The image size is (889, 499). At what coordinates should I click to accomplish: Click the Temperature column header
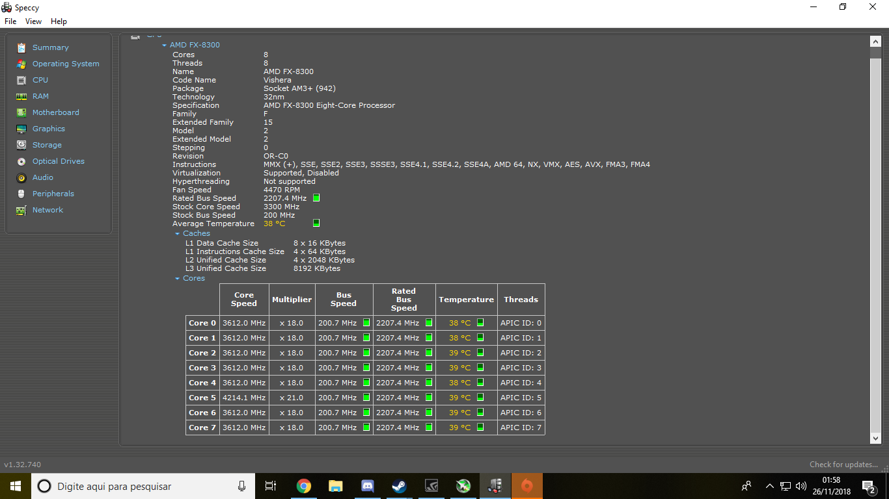click(x=466, y=300)
